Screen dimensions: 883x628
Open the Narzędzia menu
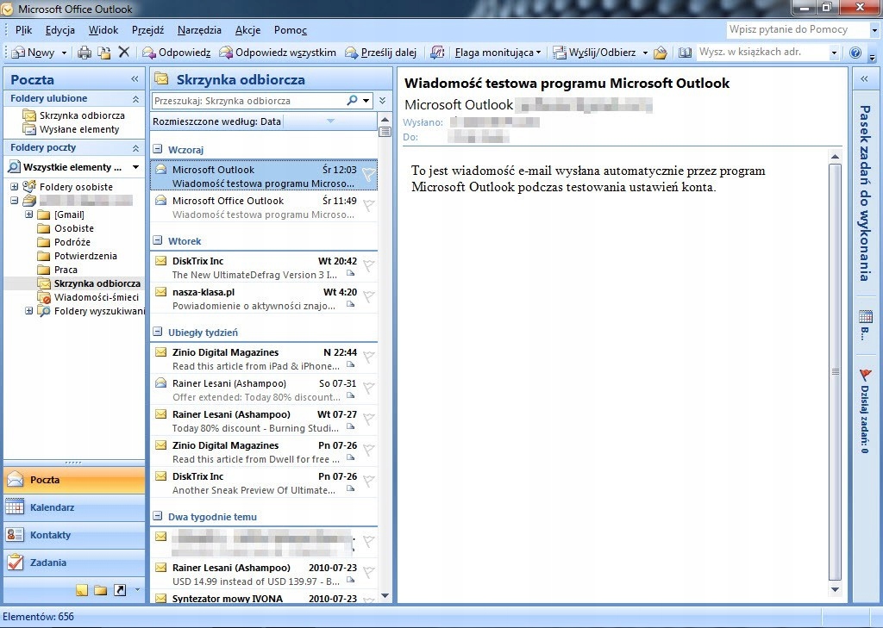[199, 30]
